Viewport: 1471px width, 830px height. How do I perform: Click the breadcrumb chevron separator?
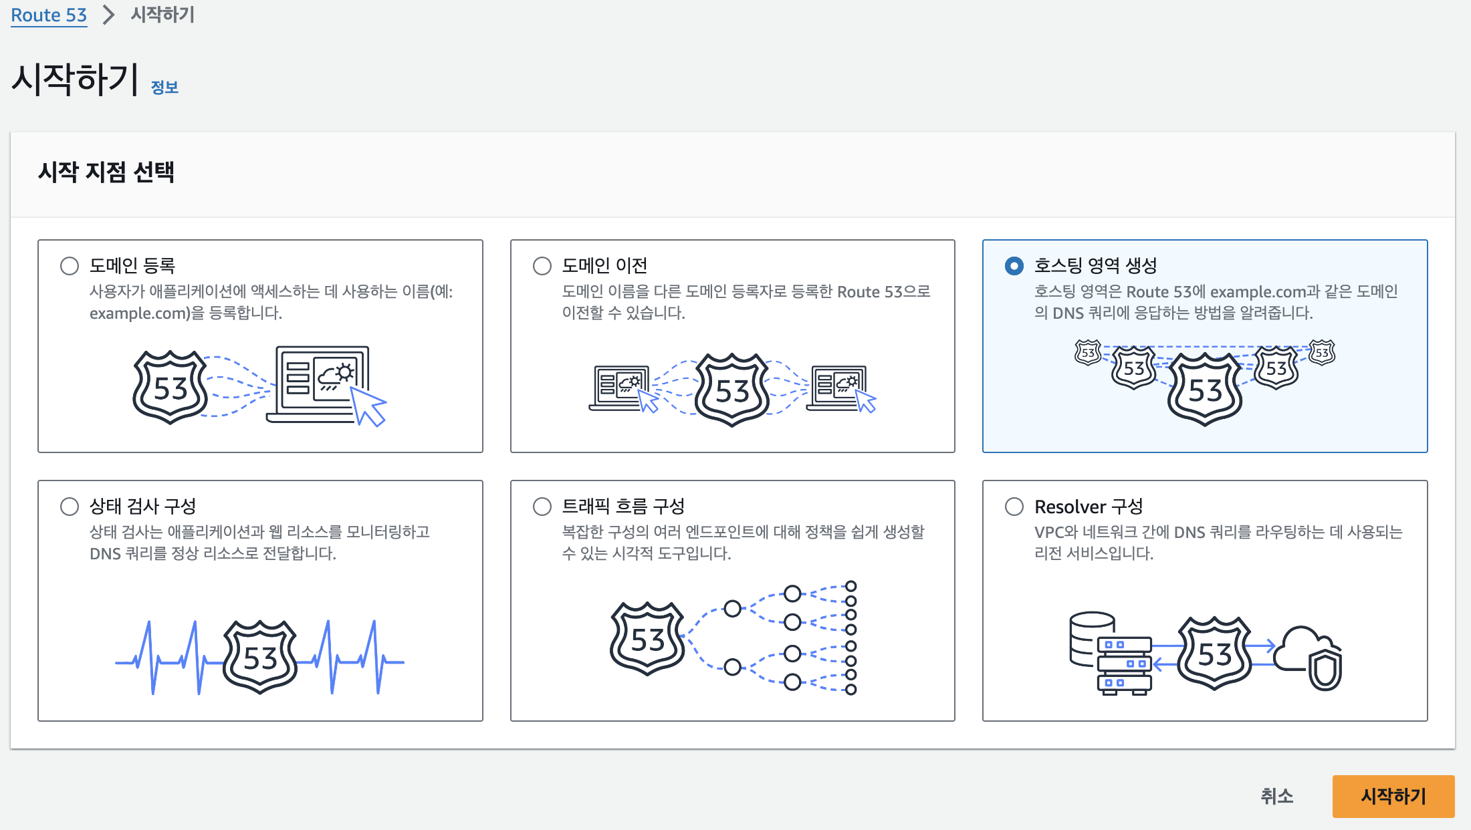108,15
